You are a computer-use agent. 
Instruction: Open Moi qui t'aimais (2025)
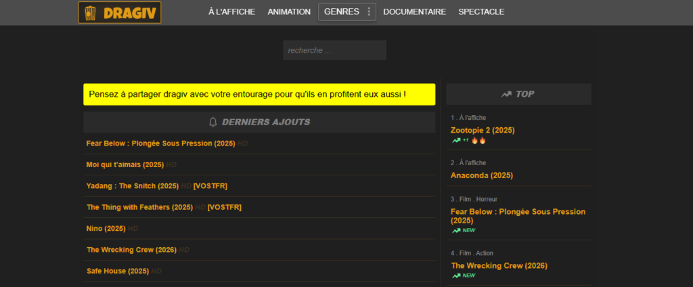(125, 164)
